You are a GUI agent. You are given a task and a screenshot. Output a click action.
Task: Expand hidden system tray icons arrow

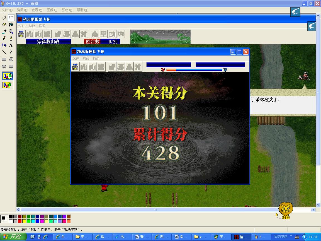(x=304, y=237)
